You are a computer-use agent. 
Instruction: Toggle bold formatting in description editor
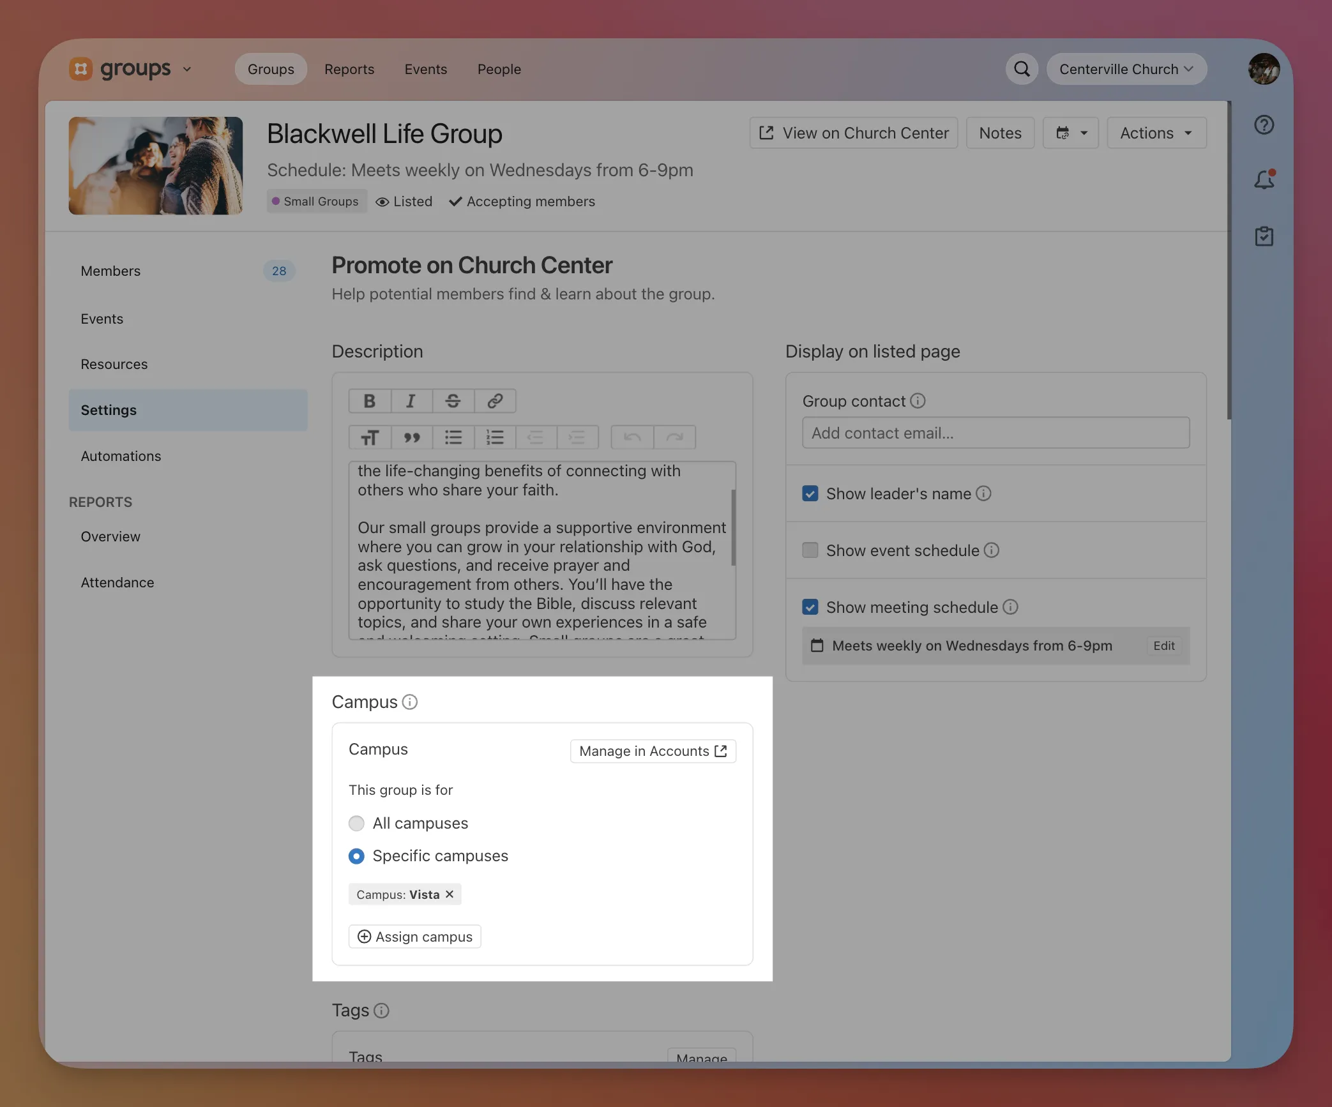coord(369,401)
